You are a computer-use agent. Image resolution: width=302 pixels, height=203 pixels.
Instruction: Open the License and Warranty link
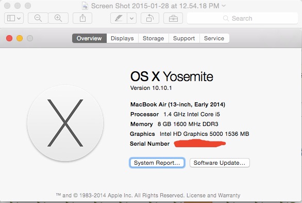pyautogui.click(x=213, y=195)
